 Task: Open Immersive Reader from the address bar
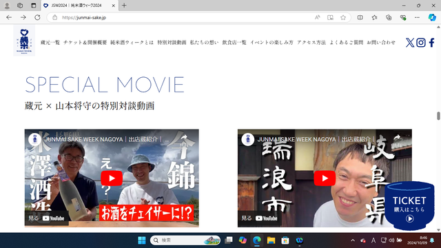[x=330, y=17]
